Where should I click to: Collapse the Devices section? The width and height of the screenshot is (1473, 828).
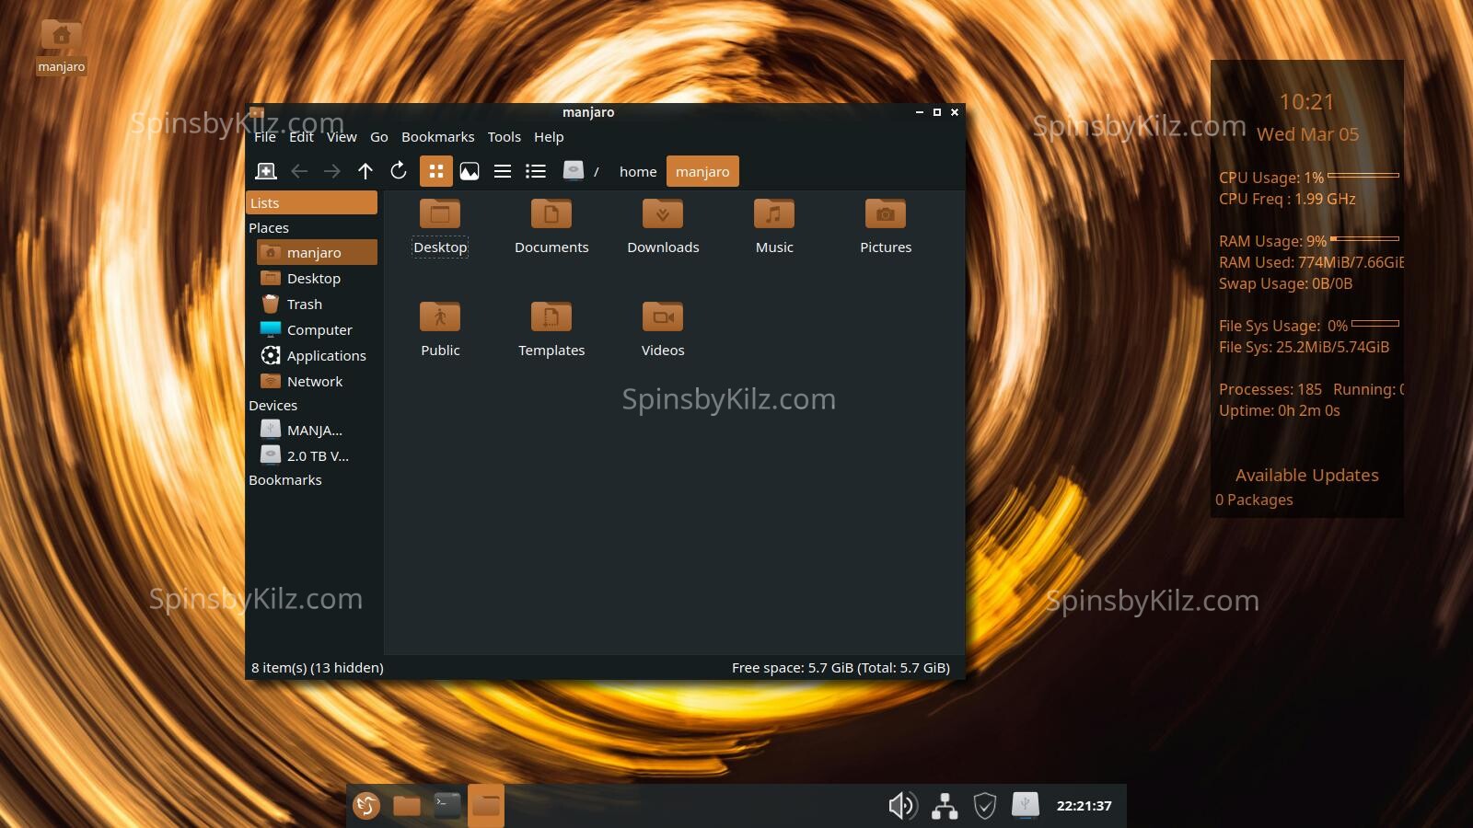coord(273,405)
